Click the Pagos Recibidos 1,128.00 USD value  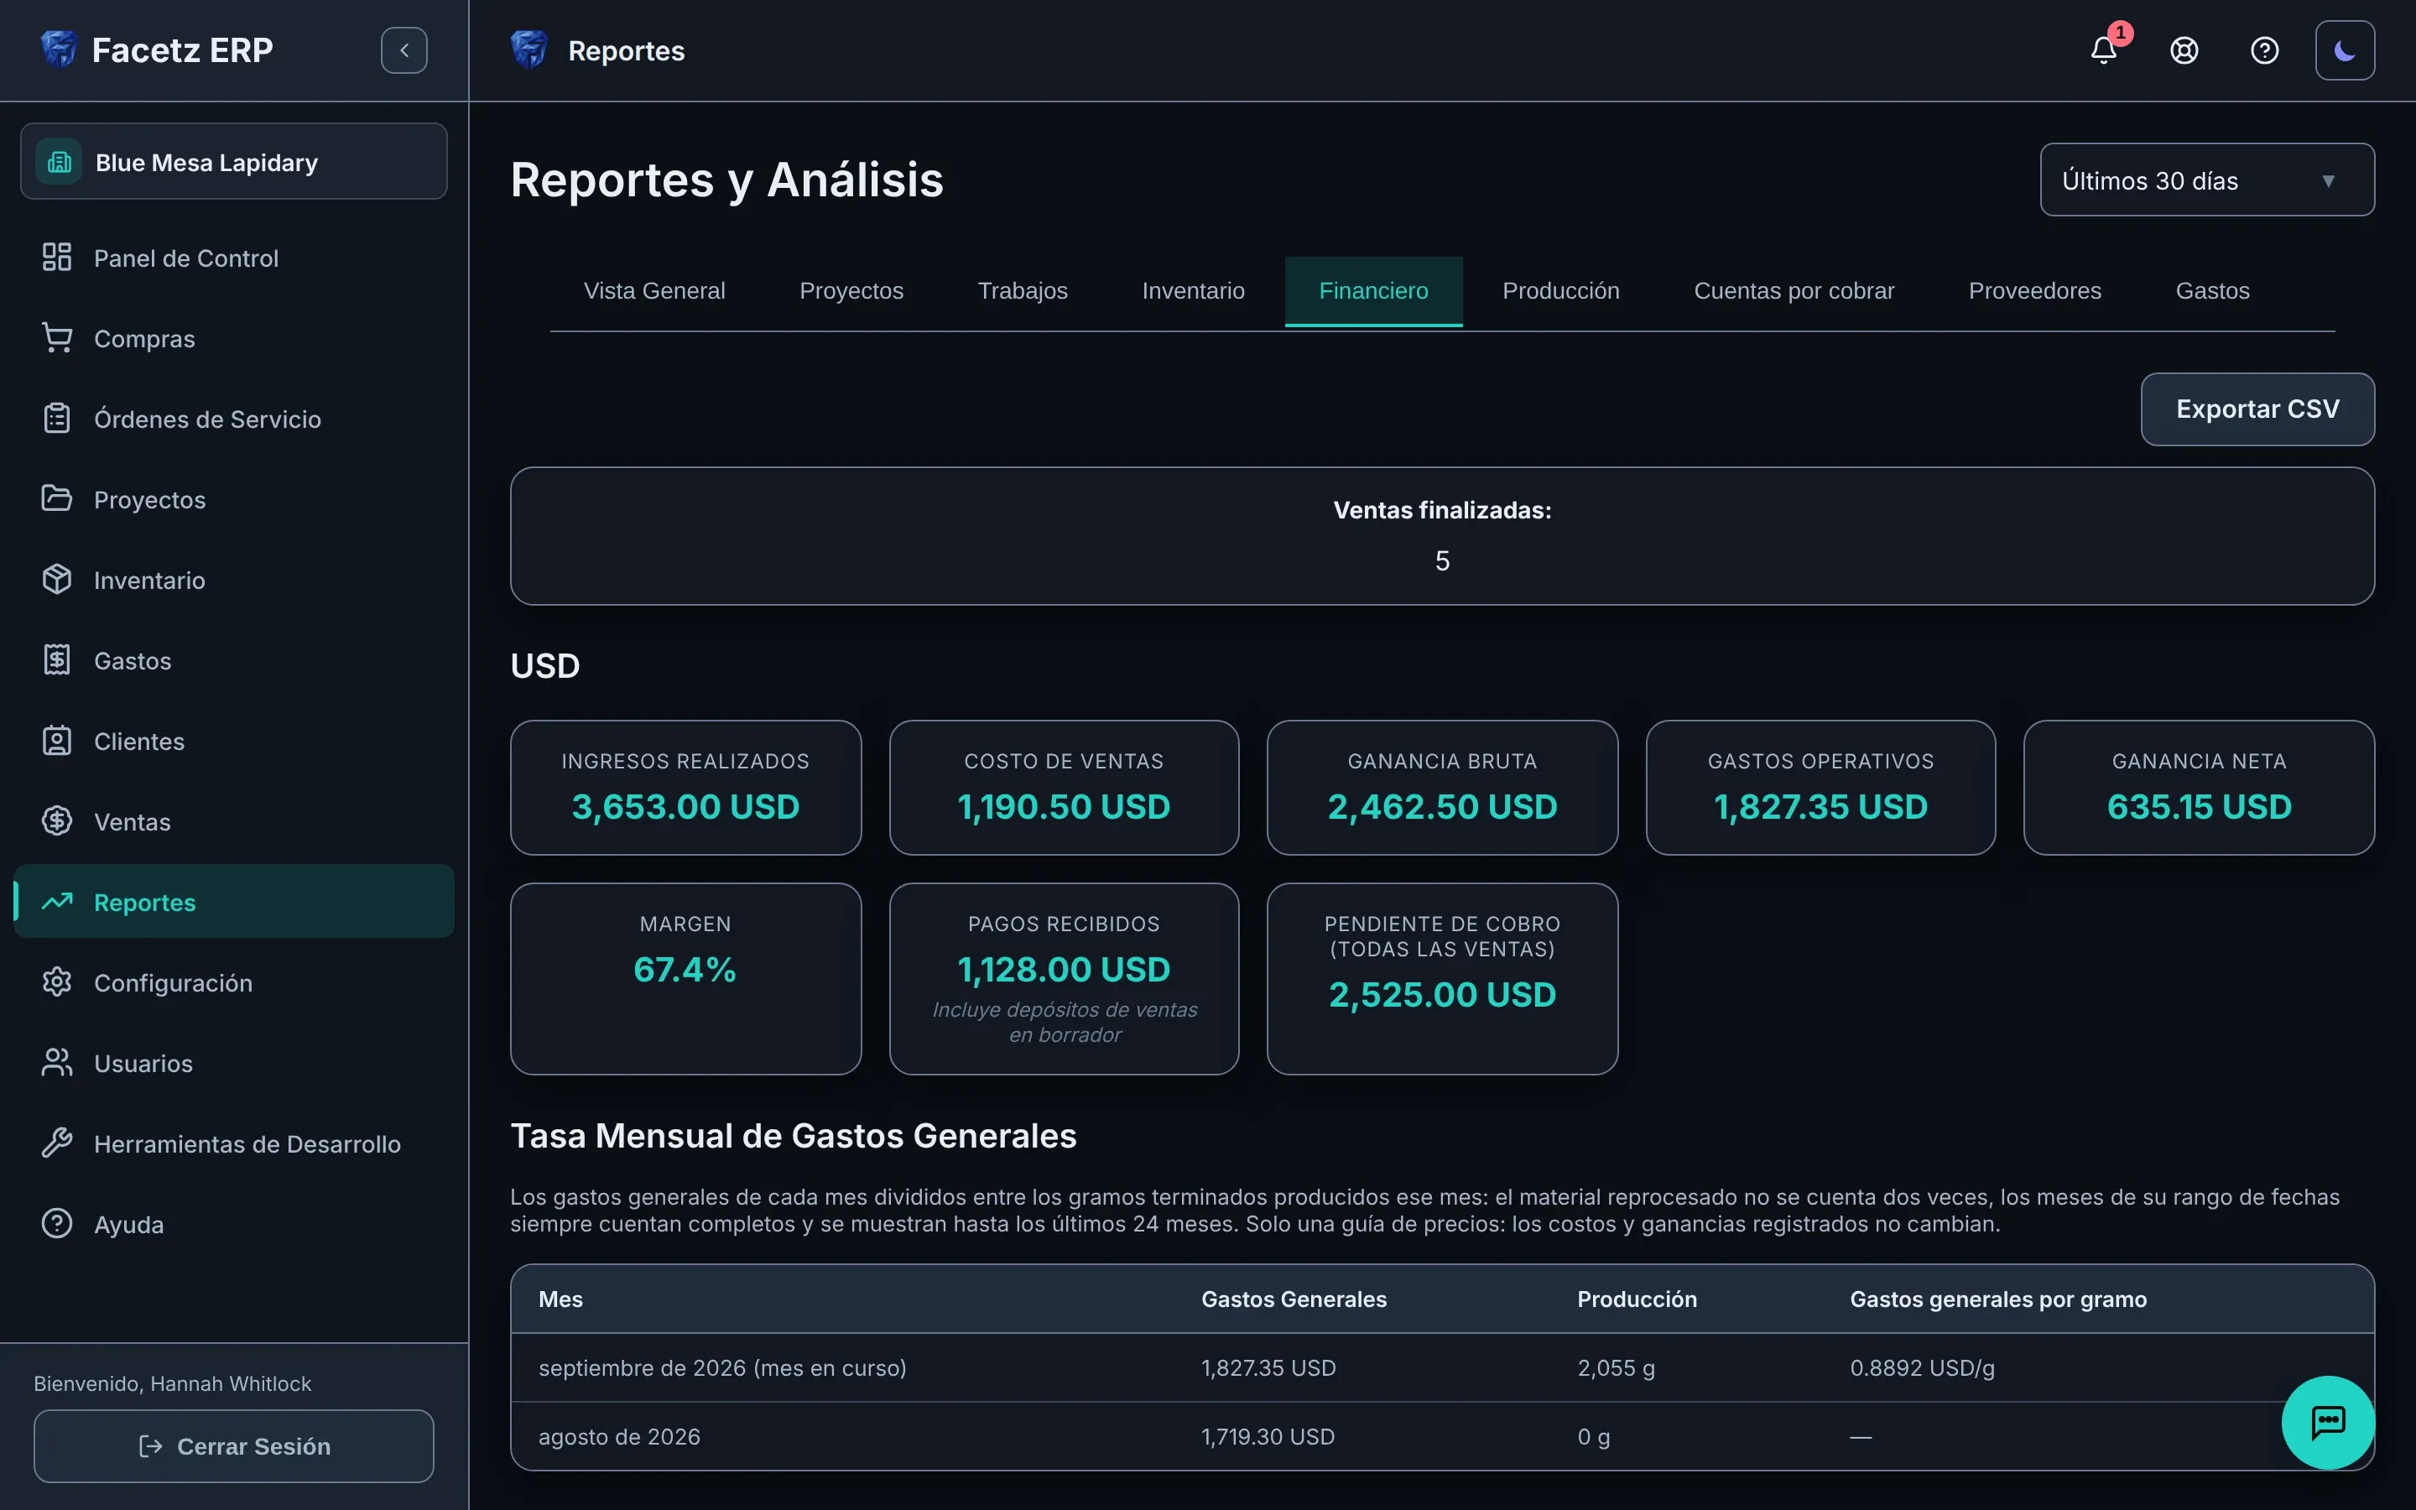[x=1063, y=970]
